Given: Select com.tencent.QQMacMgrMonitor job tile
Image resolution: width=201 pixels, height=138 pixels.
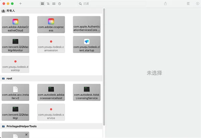Looking at the screenshot, I should coord(15,44).
